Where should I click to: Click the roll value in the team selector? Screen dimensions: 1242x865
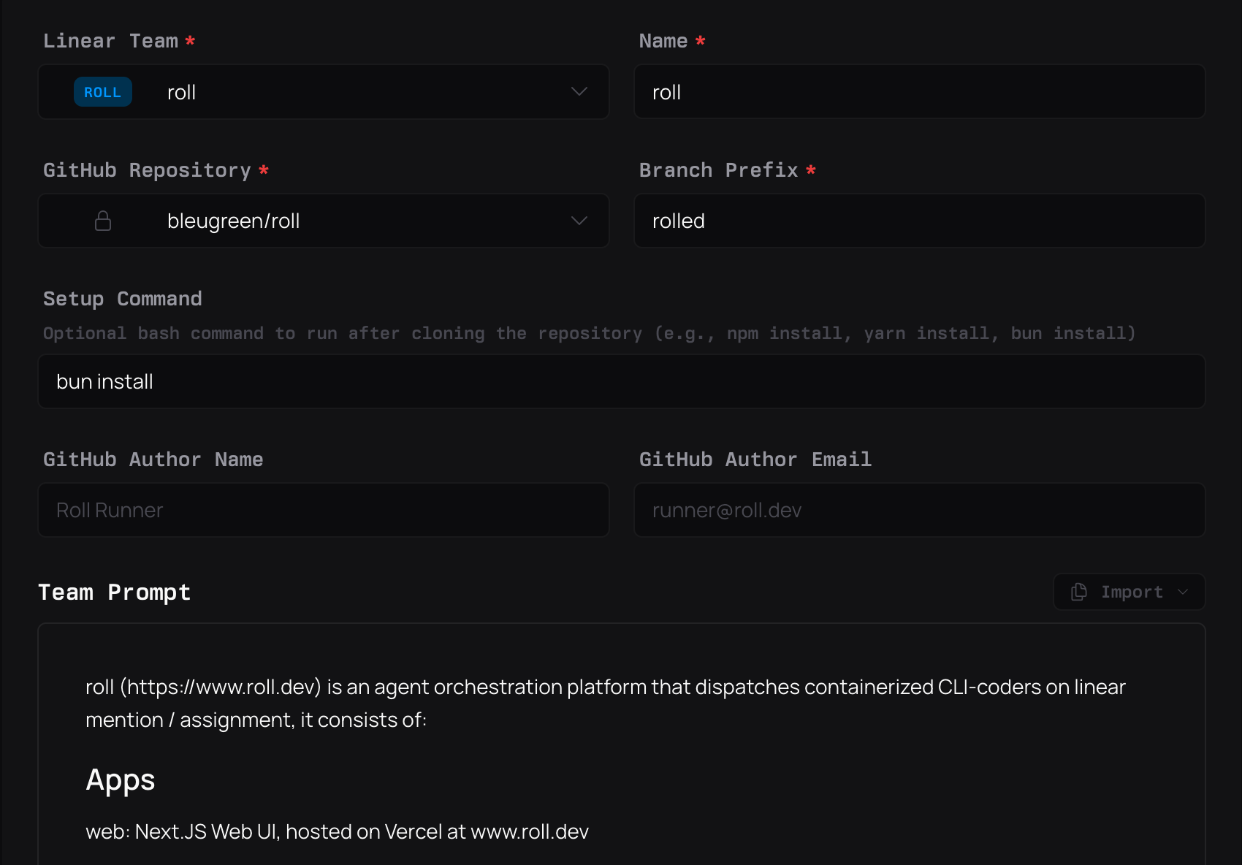180,91
